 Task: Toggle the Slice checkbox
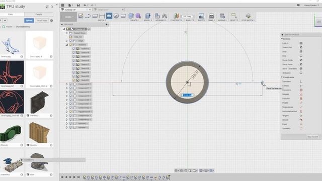301,56
